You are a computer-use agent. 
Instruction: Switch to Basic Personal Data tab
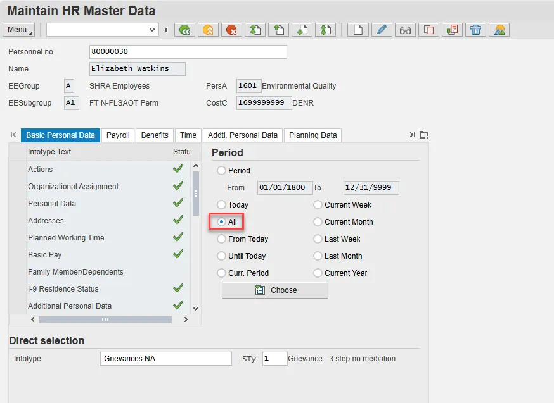pyautogui.click(x=60, y=135)
